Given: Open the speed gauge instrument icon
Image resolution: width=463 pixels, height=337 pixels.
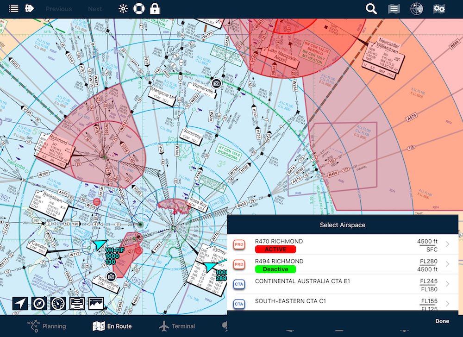Looking at the screenshot, I should tap(58, 303).
